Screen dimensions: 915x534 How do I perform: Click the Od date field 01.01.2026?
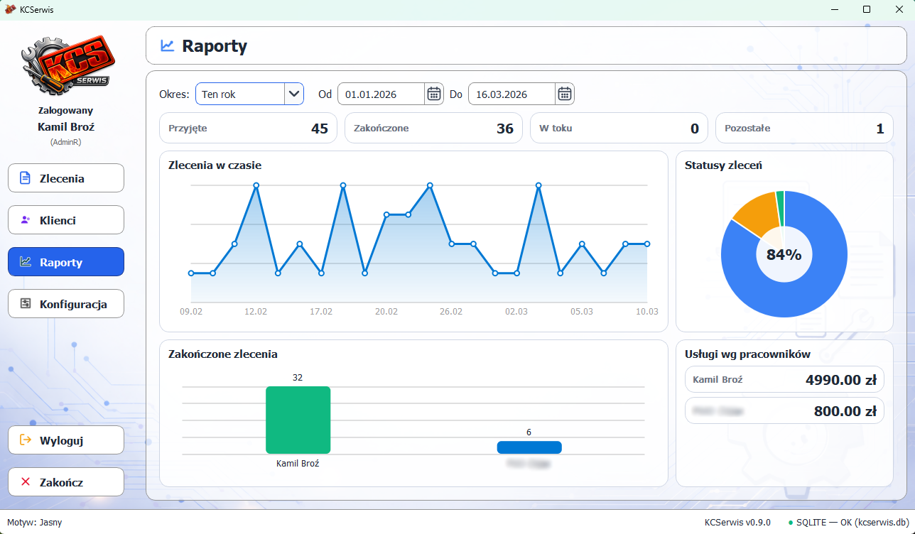tap(381, 94)
